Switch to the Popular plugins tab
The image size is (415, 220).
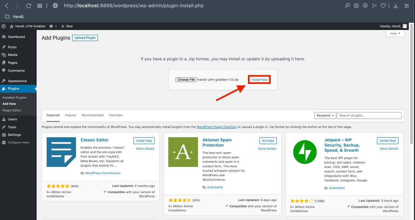(x=70, y=115)
